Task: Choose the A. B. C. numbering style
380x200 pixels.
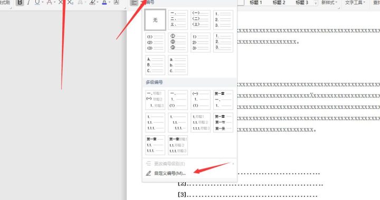Action: (x=155, y=65)
